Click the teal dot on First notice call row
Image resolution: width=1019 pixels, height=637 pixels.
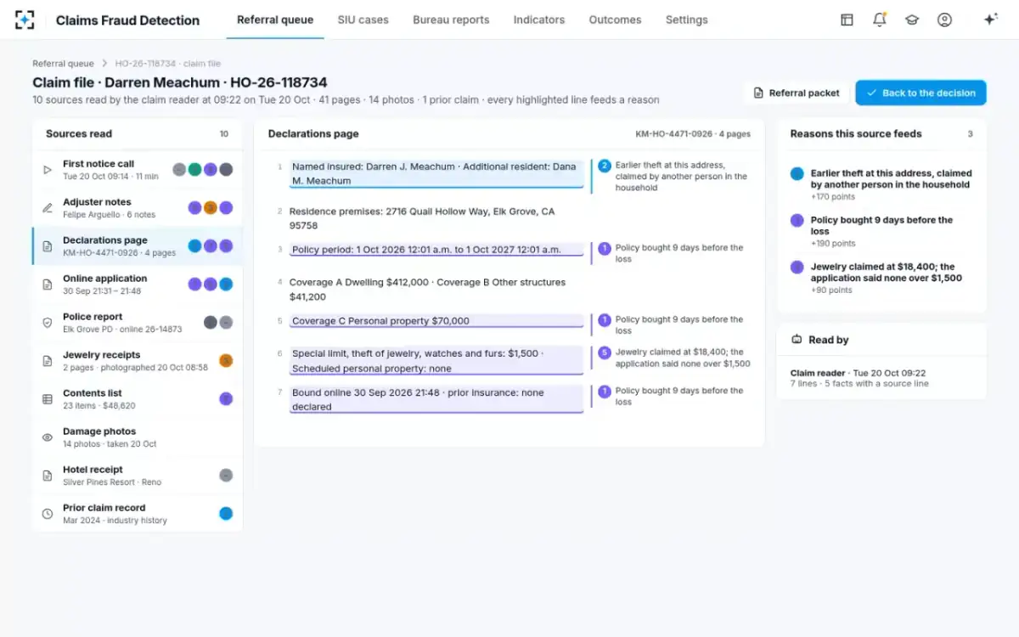click(x=194, y=170)
